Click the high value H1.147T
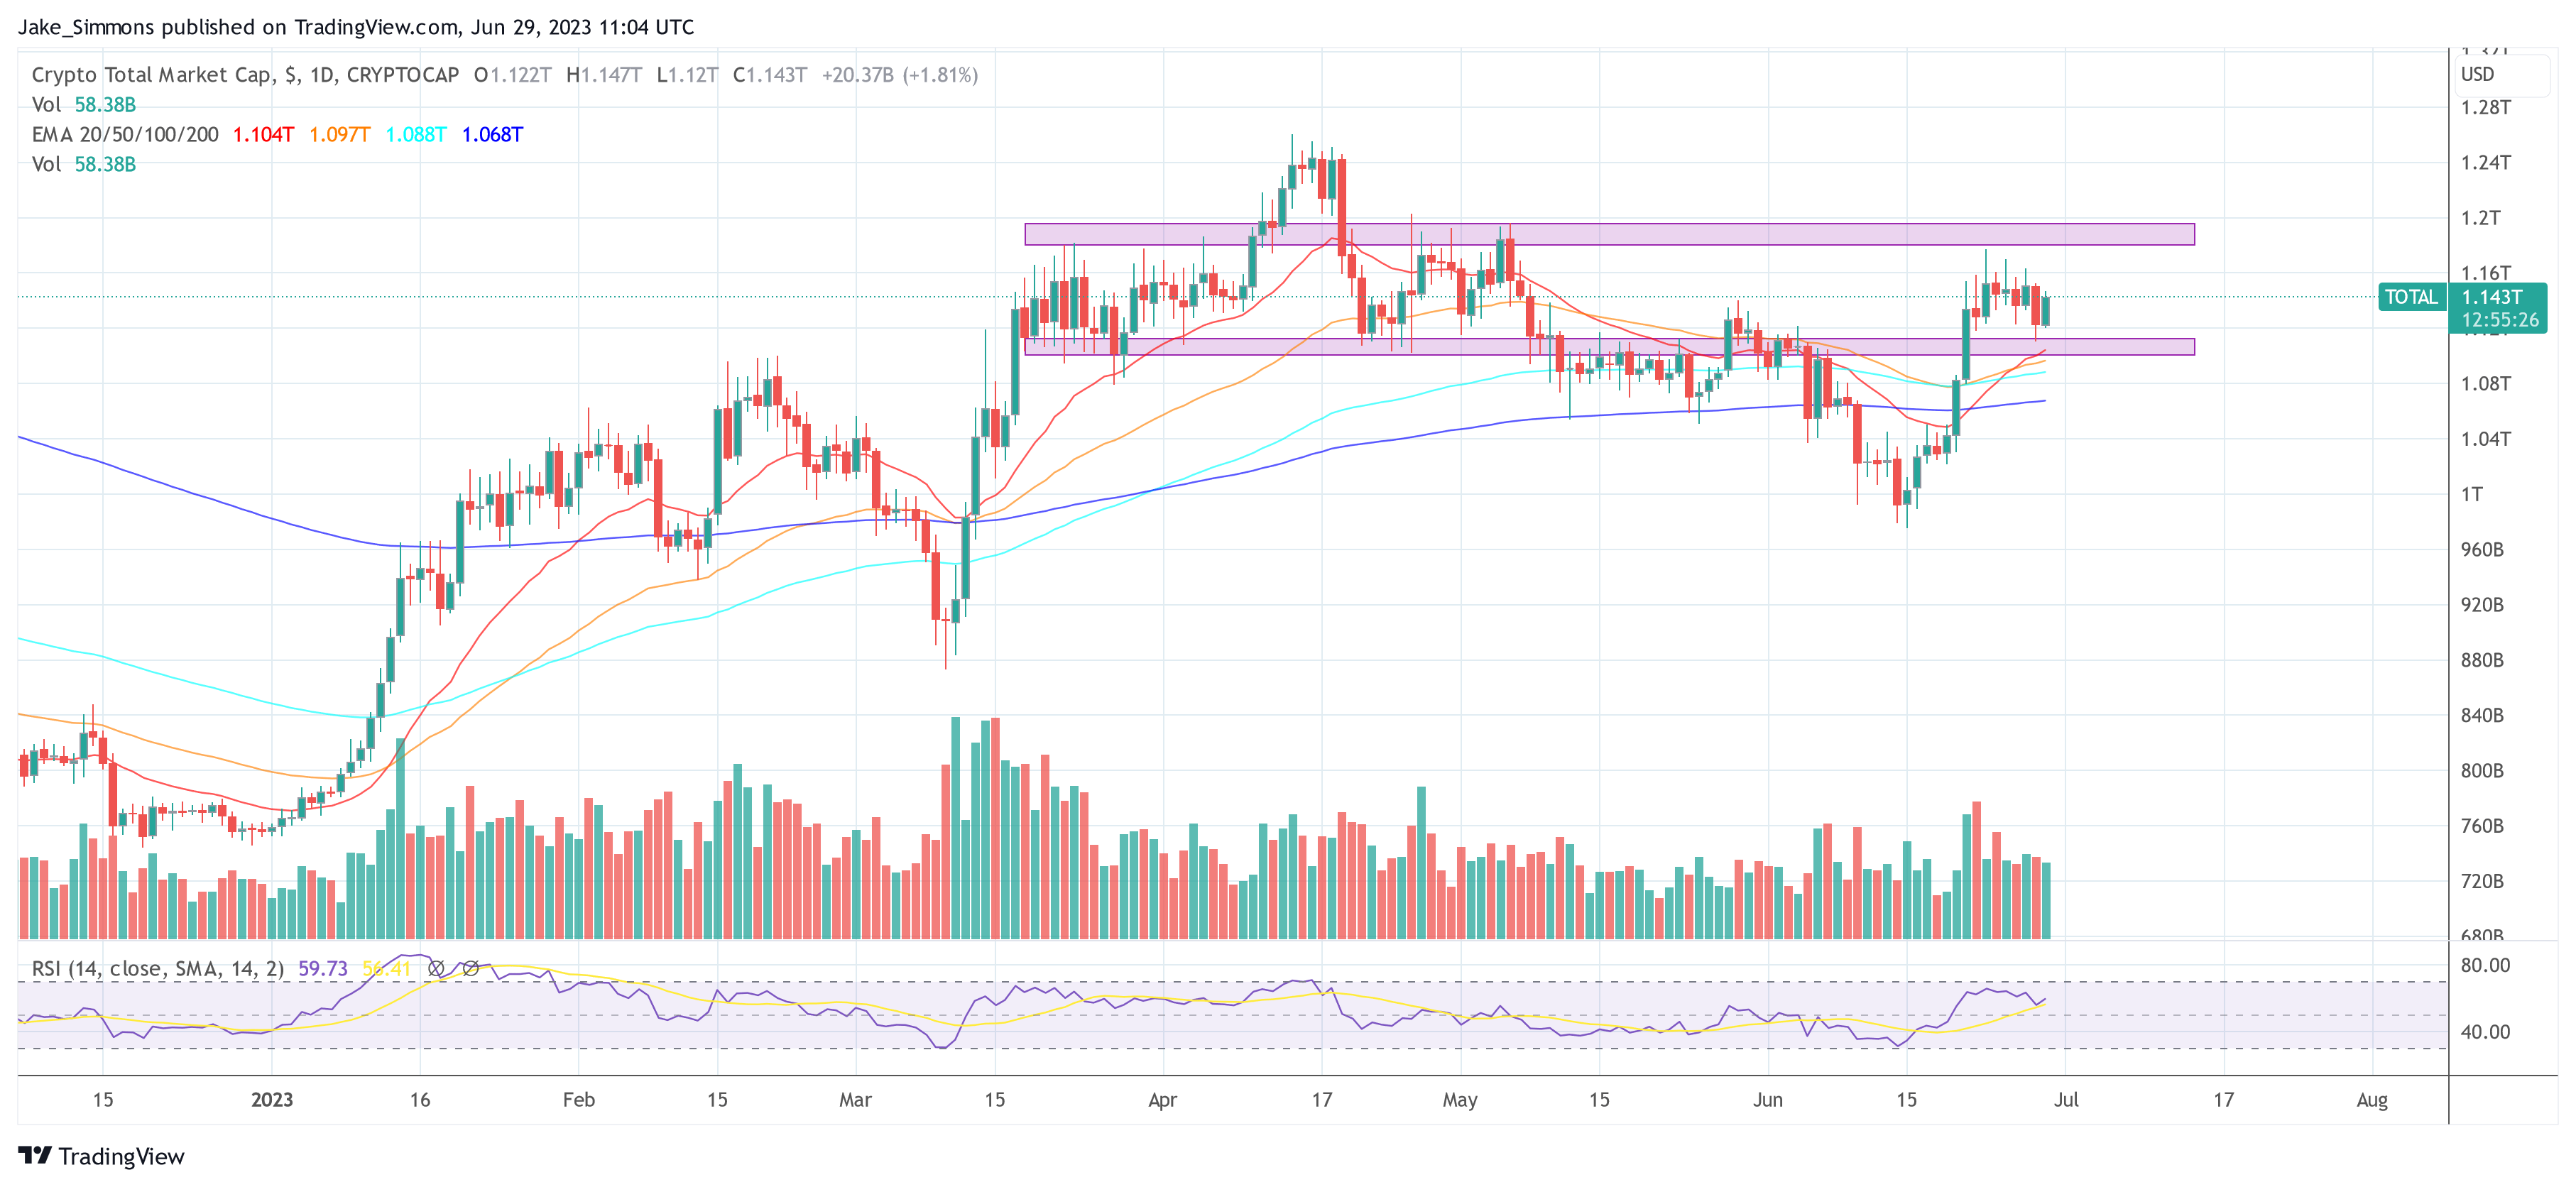This screenshot has height=1187, width=2576. (x=604, y=75)
